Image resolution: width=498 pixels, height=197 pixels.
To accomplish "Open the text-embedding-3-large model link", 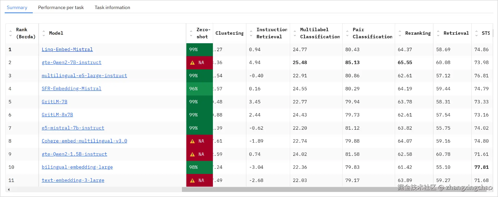I will coord(73,180).
